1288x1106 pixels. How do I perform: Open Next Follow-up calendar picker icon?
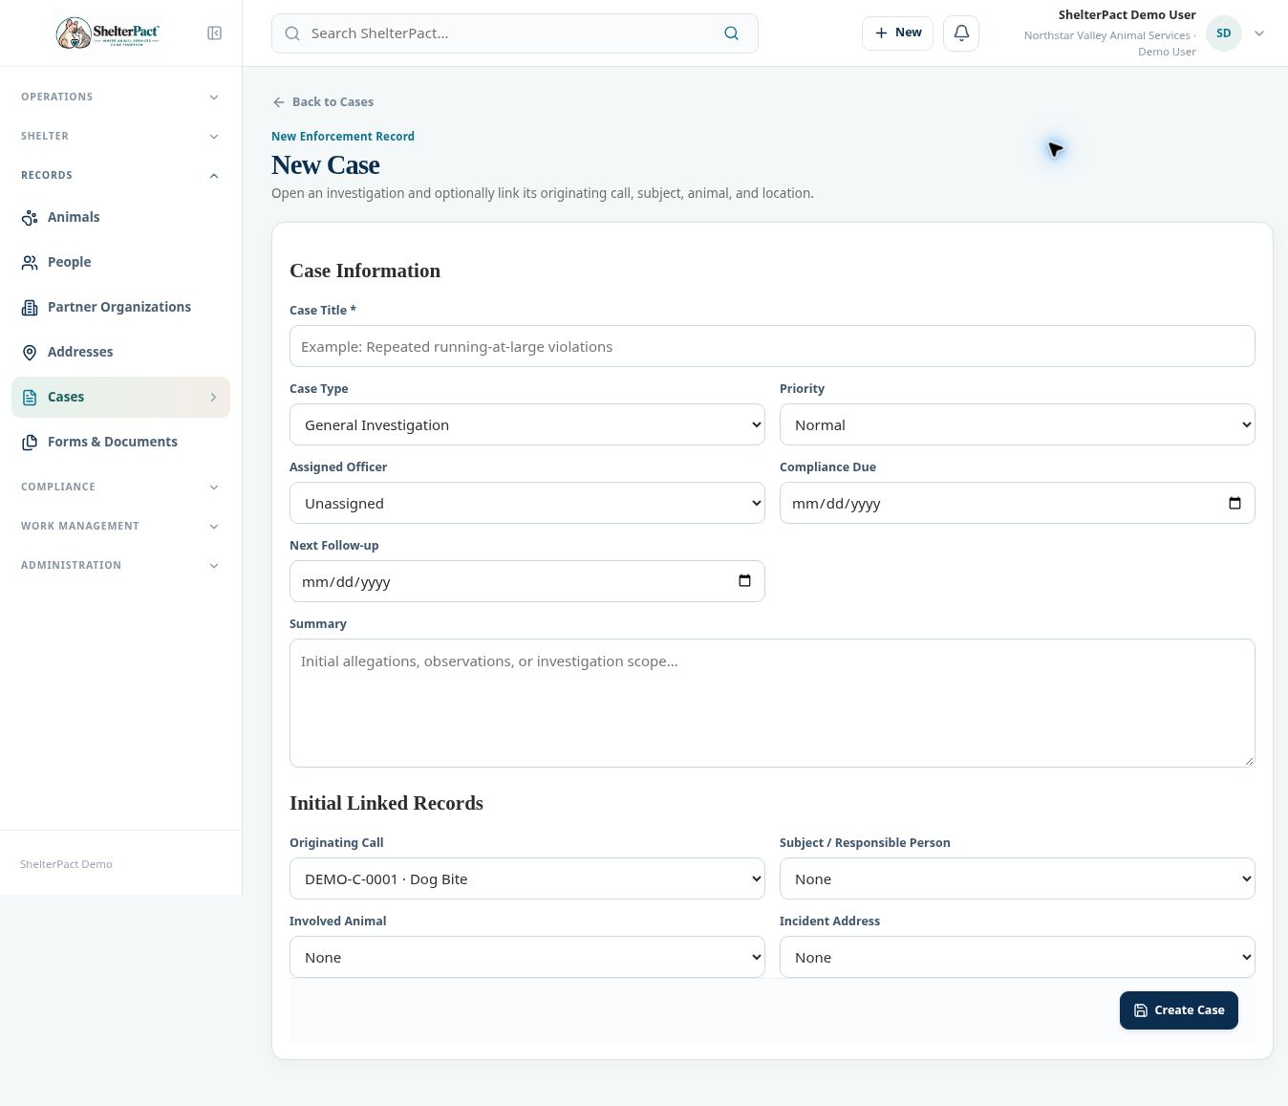pyautogui.click(x=744, y=581)
